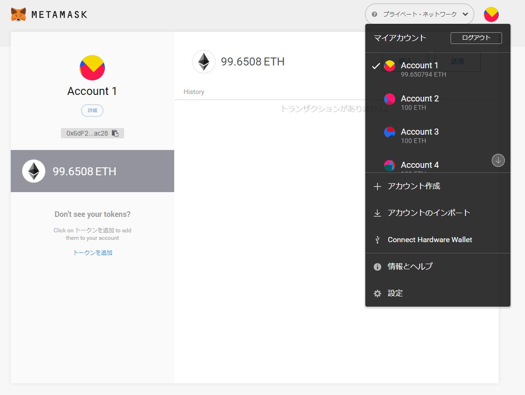Switch to Account 2
The image size is (525, 395).
[x=419, y=102]
